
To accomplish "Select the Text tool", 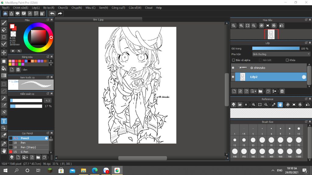I will [4, 121].
